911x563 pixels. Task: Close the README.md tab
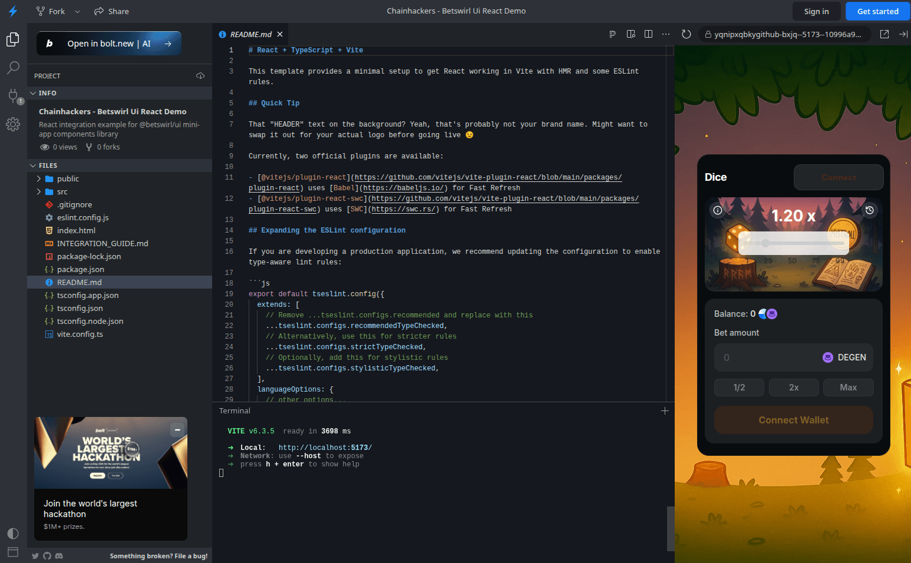[280, 34]
